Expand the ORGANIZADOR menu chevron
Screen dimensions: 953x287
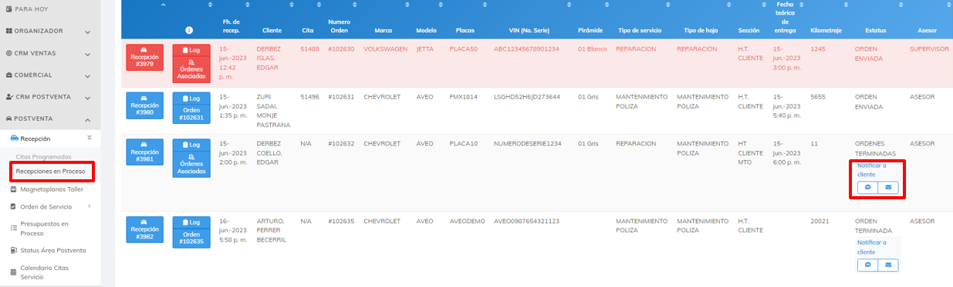click(x=88, y=32)
